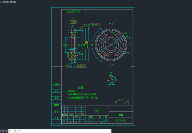Select the orange detail circle on flange

click(106, 55)
